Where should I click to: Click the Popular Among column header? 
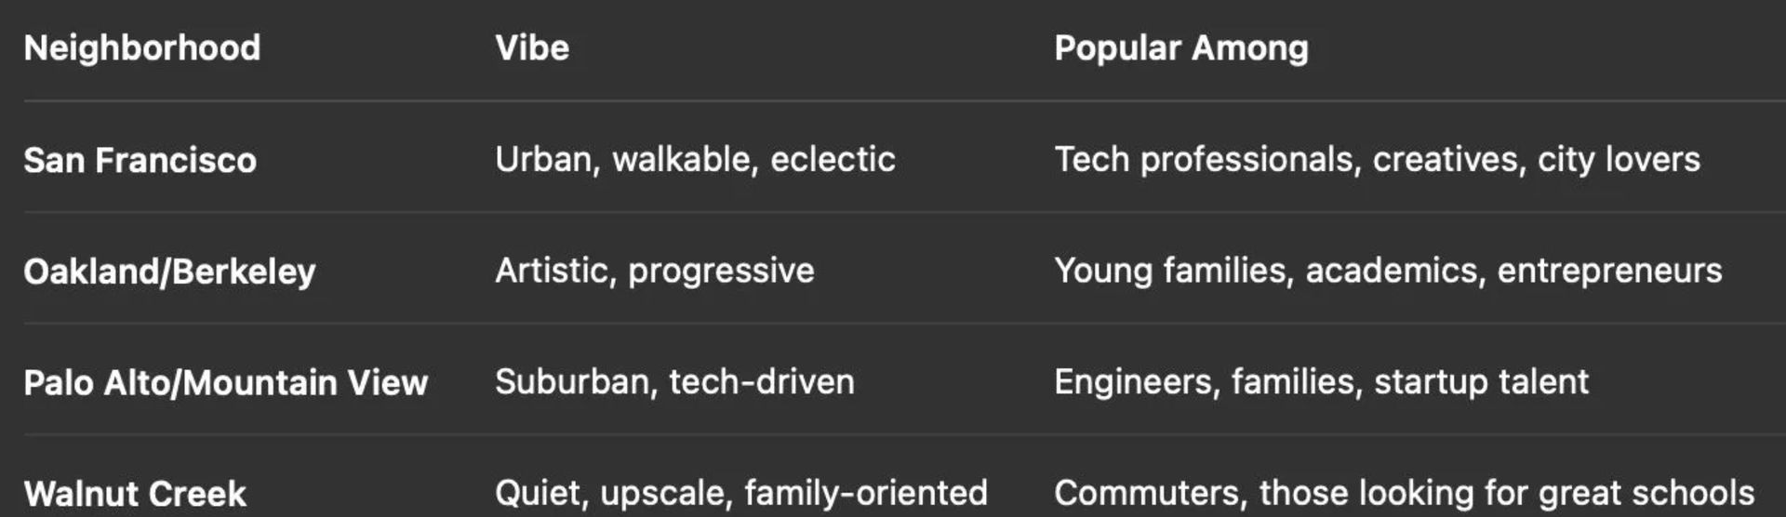(x=1180, y=48)
